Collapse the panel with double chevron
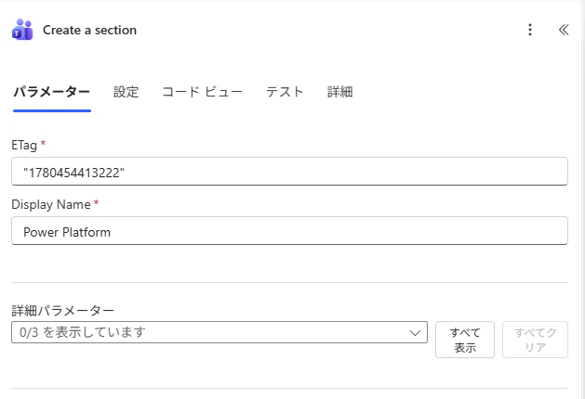Viewport: 585px width, 399px height. pyautogui.click(x=564, y=30)
